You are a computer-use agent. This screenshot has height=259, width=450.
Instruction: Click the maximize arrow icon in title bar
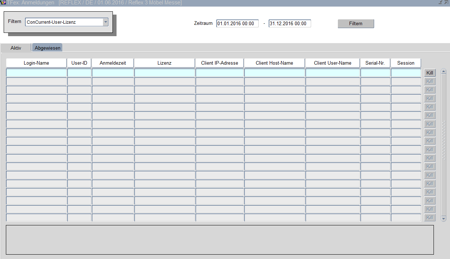[446, 3]
